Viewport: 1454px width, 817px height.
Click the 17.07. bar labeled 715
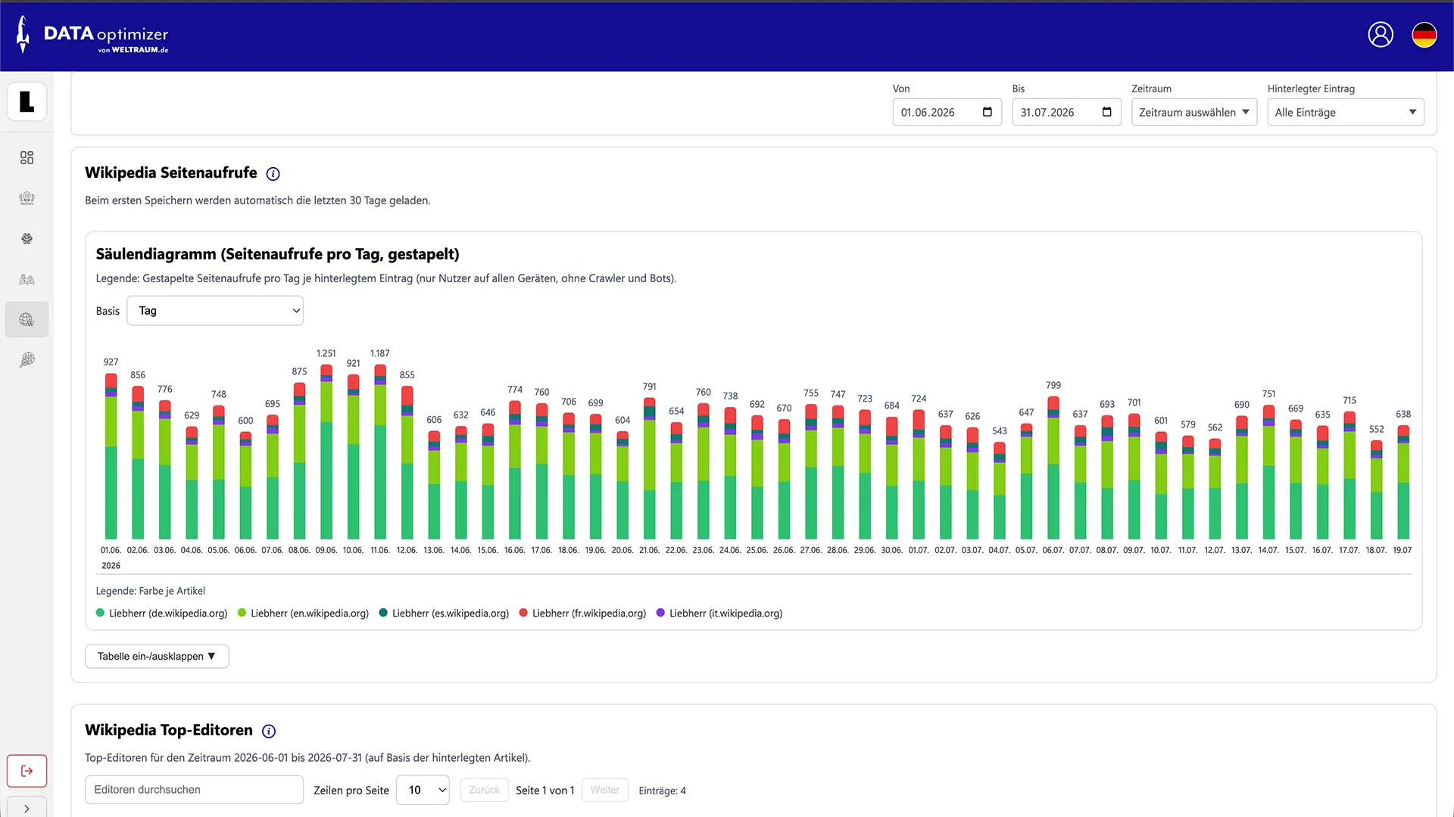tap(1349, 475)
